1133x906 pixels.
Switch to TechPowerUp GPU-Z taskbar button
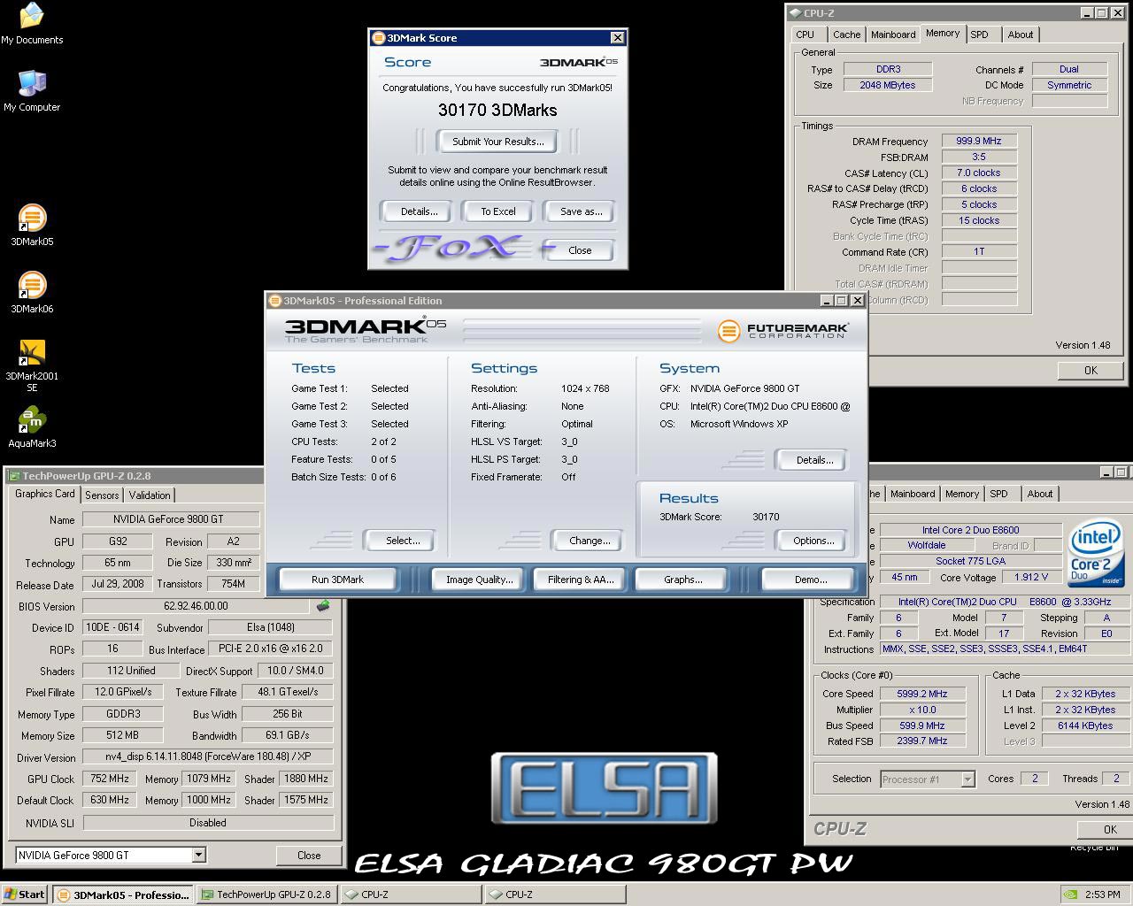point(267,894)
